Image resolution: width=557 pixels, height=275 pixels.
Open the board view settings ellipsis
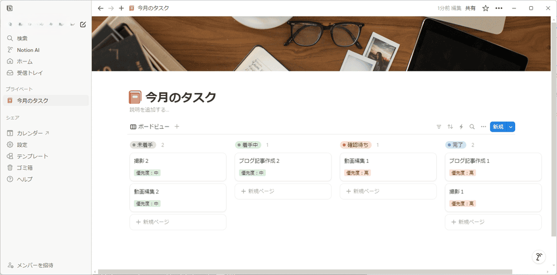coord(483,127)
